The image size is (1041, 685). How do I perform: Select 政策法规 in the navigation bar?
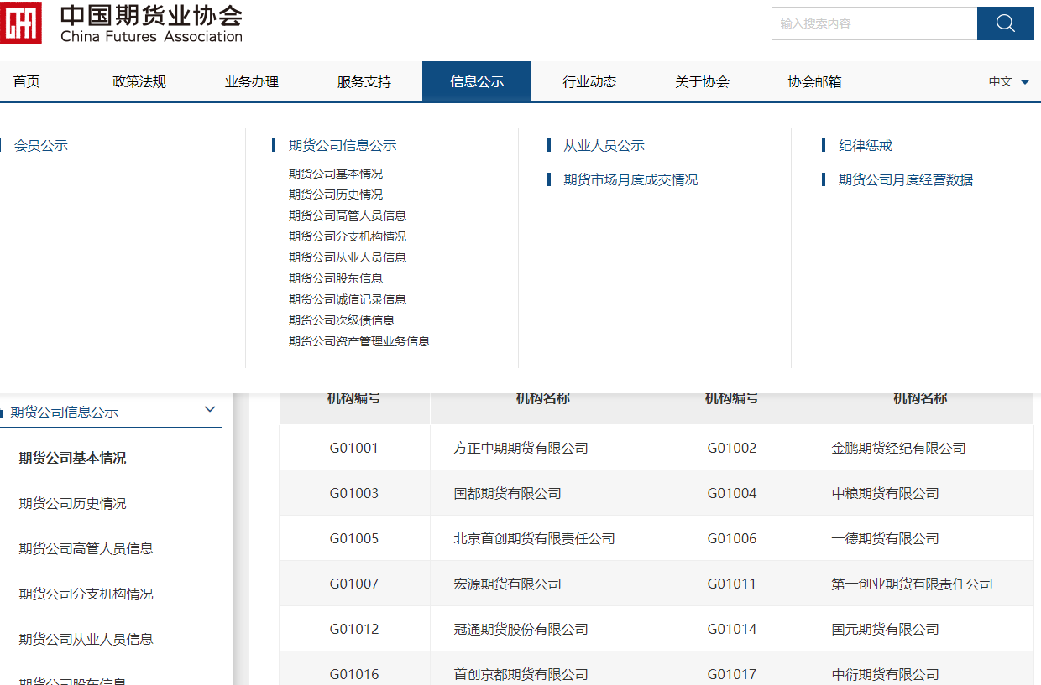click(139, 81)
